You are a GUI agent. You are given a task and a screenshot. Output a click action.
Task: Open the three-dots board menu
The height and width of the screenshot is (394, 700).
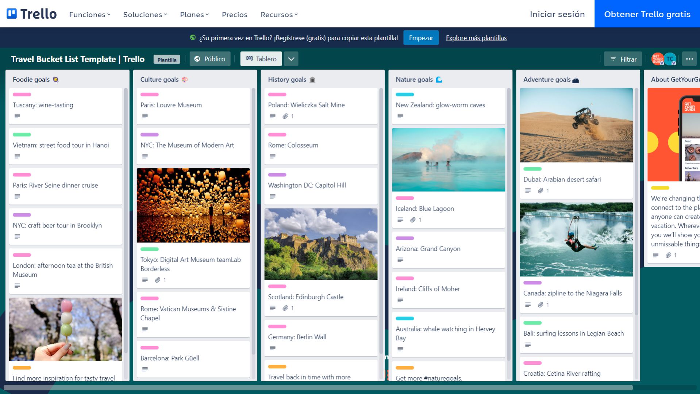click(689, 59)
